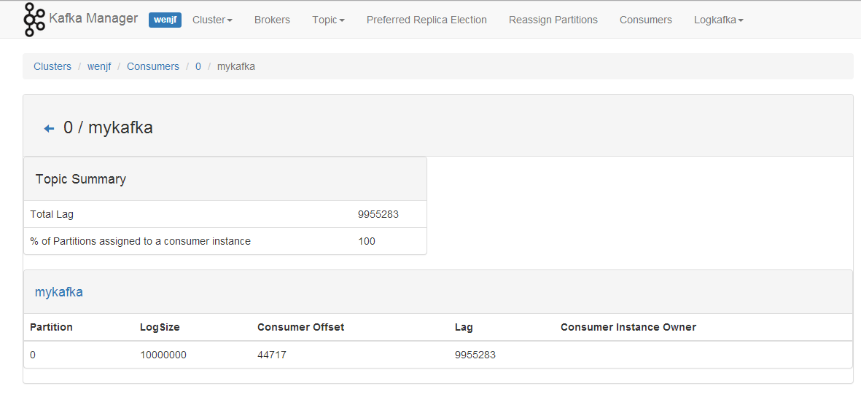Open the mykafka topic link
The width and height of the screenshot is (861, 394).
click(x=59, y=292)
